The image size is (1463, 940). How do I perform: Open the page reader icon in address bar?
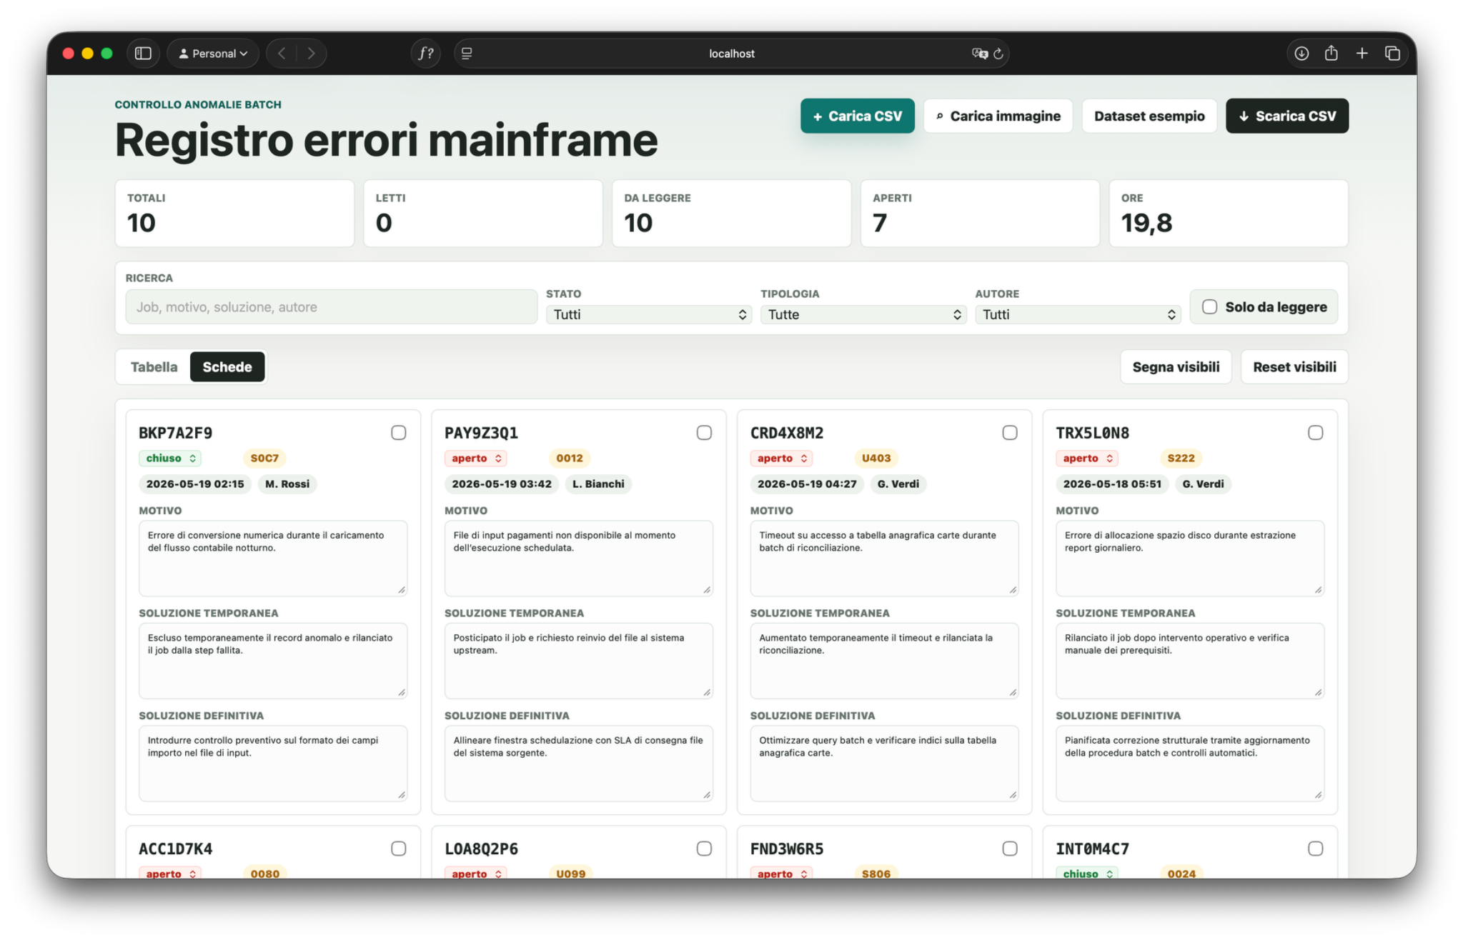[x=467, y=54]
